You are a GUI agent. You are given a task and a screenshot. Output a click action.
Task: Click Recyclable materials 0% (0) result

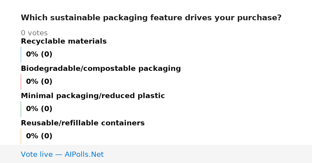39,55
